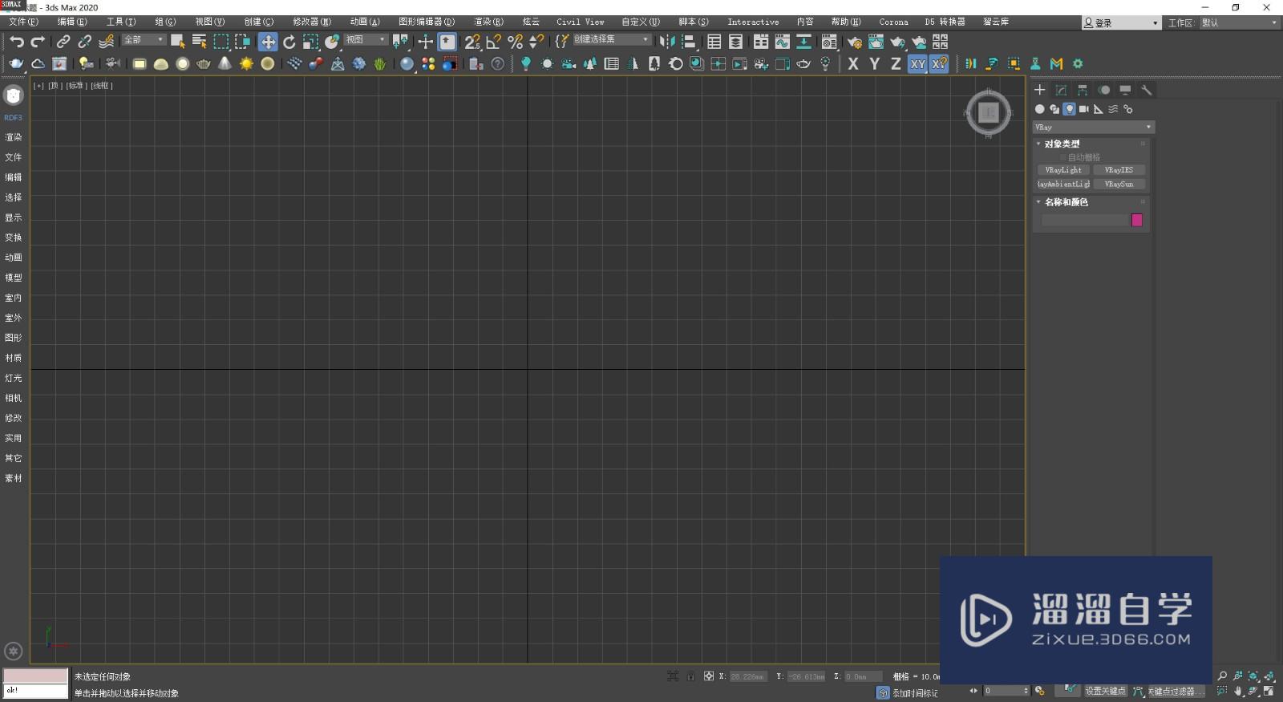
Task: Toggle 2.5D Snaps button
Action: point(472,41)
